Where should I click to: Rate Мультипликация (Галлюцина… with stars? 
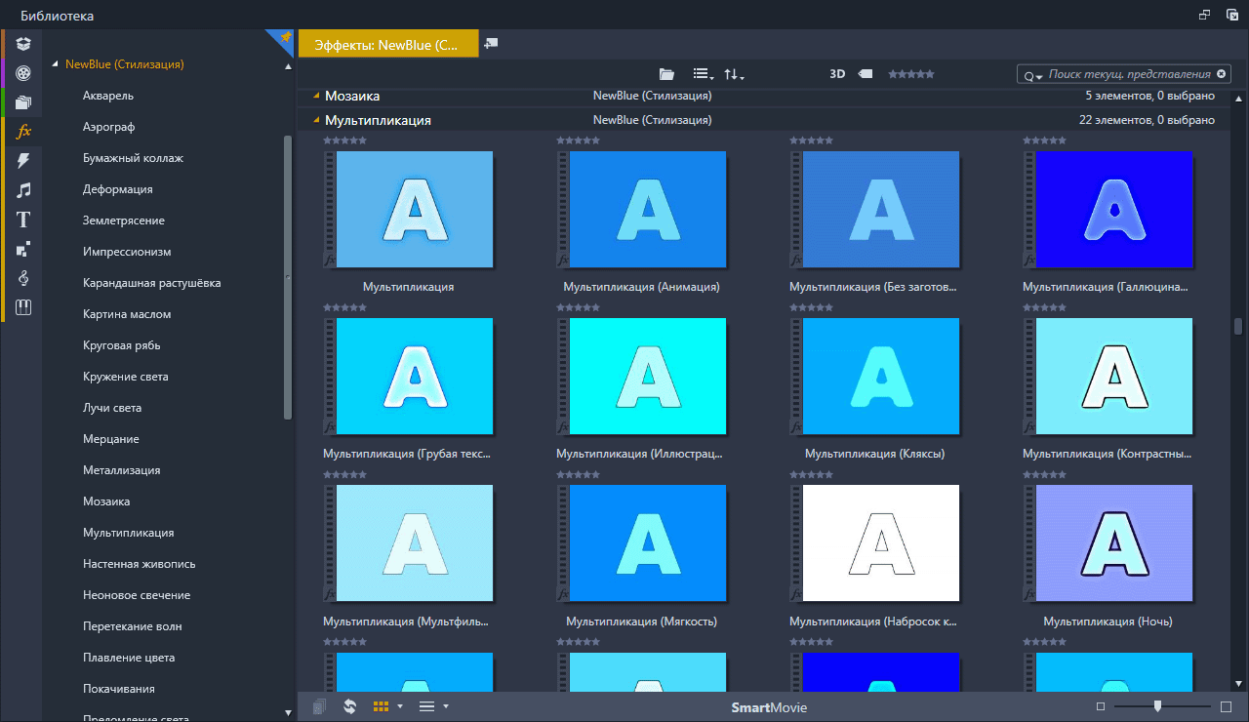[x=1044, y=140]
